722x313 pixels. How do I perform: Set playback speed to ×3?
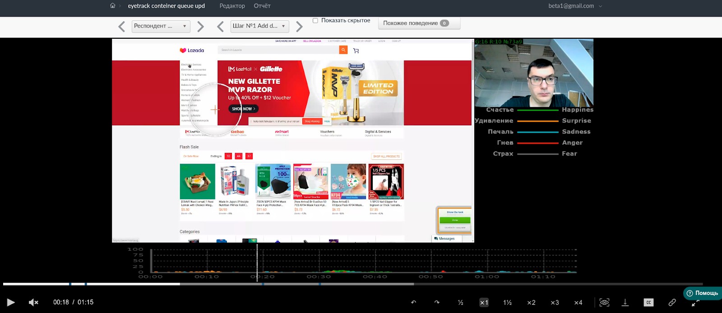(x=555, y=302)
